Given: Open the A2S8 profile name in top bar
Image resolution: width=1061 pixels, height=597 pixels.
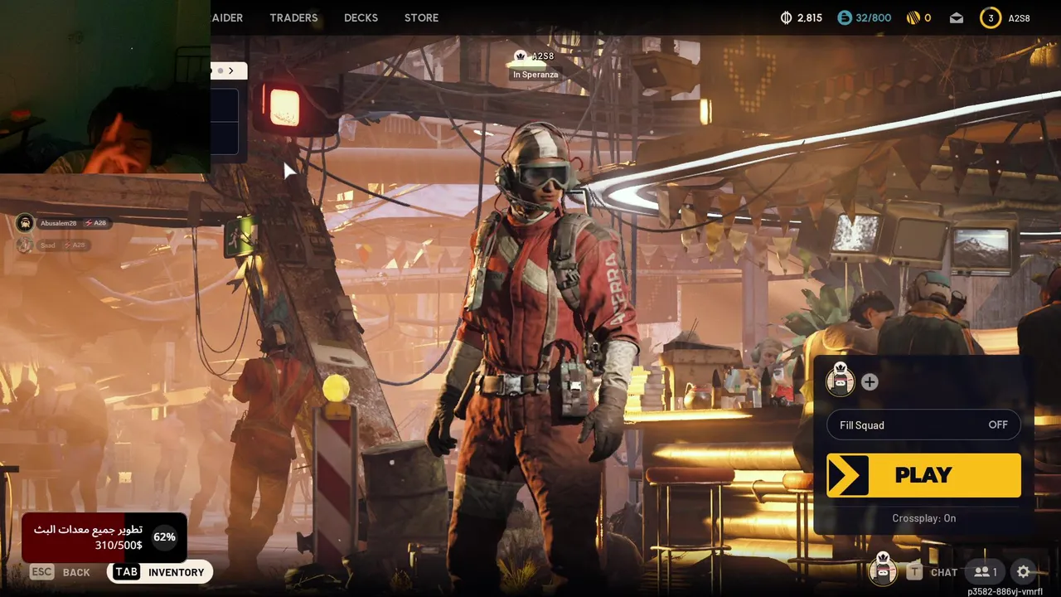Looking at the screenshot, I should coord(1019,17).
